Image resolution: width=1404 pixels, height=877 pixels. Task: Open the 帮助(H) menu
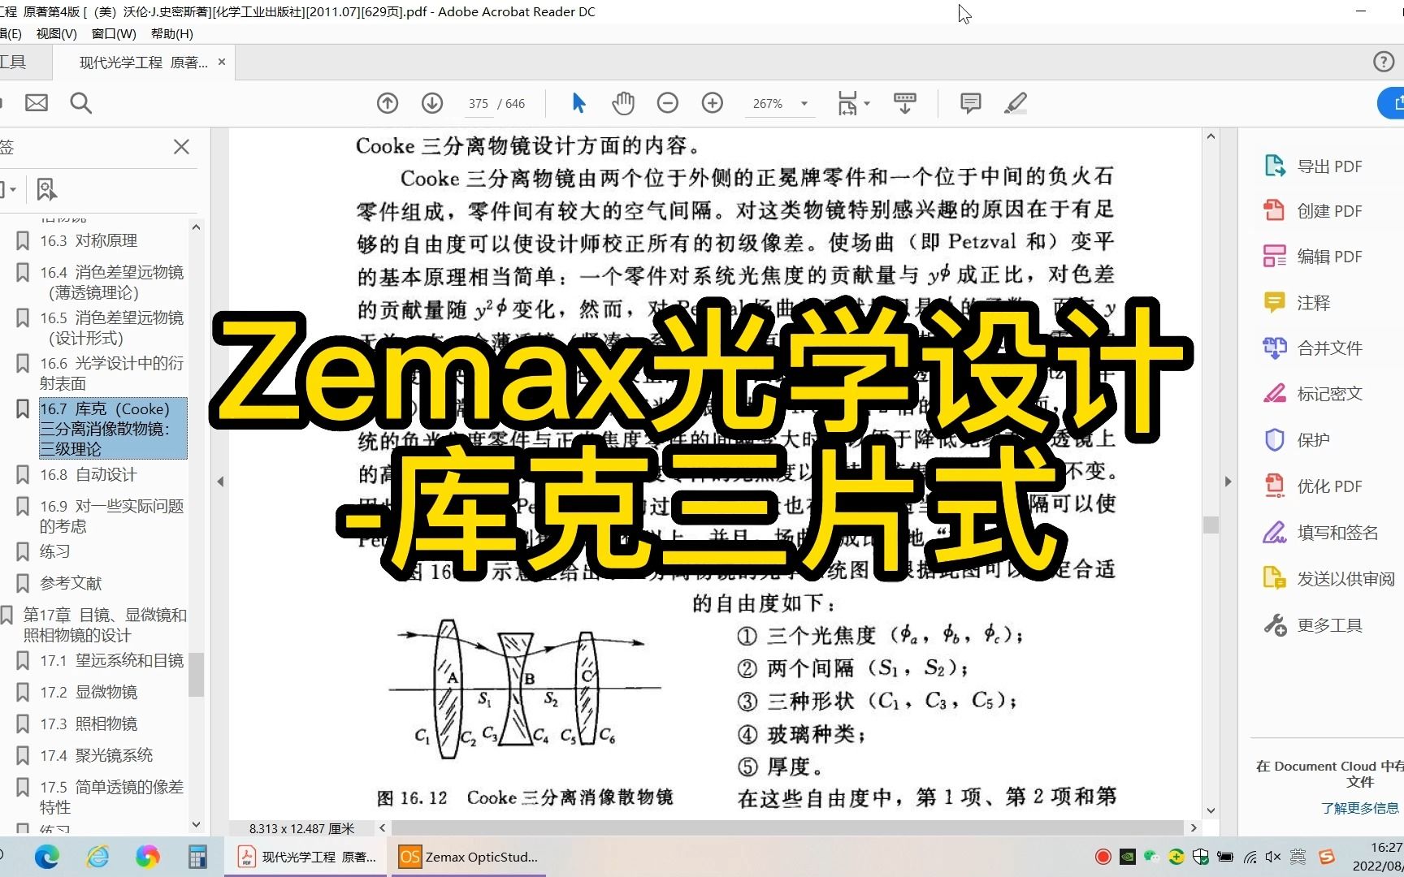point(172,34)
